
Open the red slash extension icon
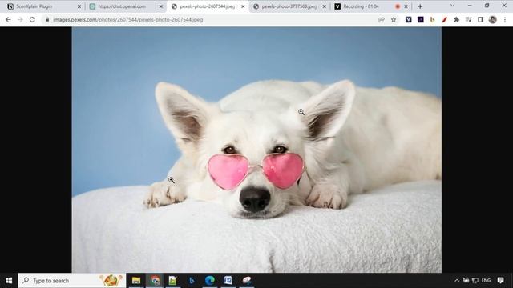point(444,20)
